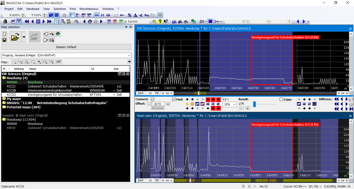
Task: Click the yellow question mark help icon
Action: click(160, 21)
